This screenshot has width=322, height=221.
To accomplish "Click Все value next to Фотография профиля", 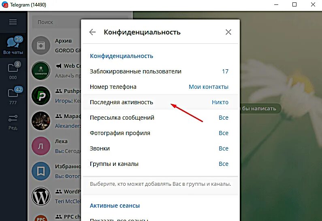I will click(224, 133).
